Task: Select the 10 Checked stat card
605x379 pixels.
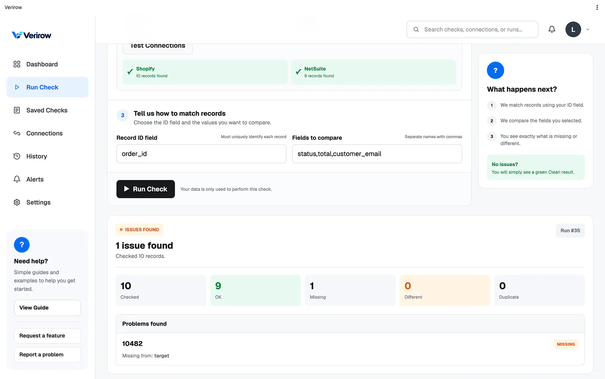Action: click(161, 290)
